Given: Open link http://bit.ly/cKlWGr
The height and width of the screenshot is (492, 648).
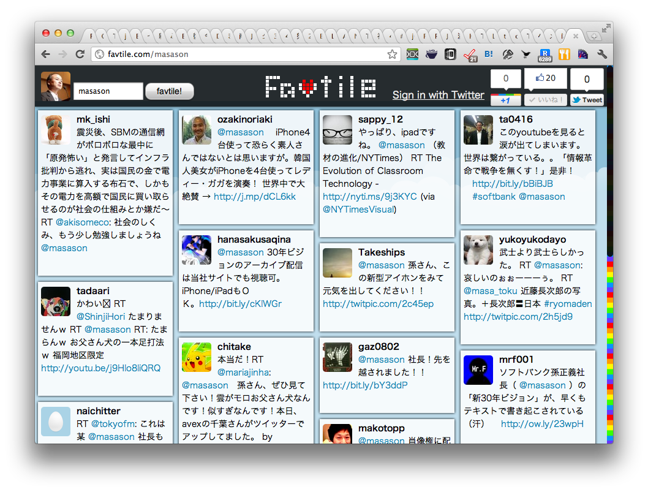Looking at the screenshot, I should click(x=240, y=304).
